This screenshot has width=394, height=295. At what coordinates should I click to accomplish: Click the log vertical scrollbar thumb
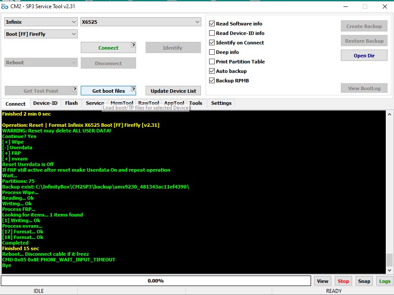pos(389,259)
